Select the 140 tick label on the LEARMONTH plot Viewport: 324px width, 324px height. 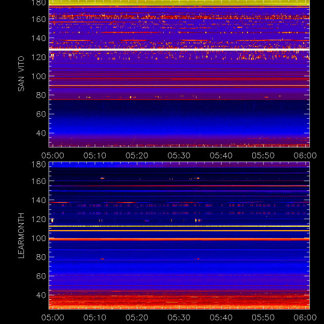pos(38,200)
